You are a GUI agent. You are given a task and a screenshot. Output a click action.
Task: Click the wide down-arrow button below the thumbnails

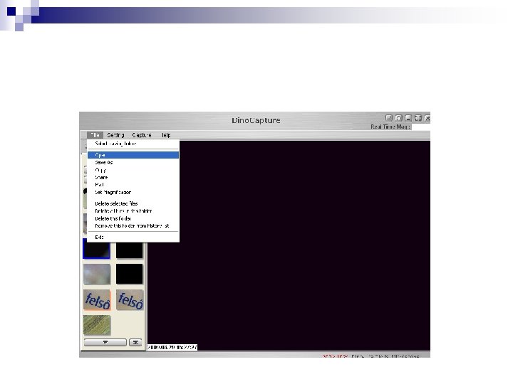click(105, 342)
